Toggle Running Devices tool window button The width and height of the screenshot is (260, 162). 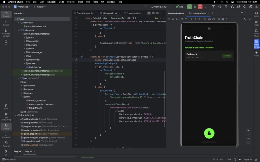coord(256,44)
